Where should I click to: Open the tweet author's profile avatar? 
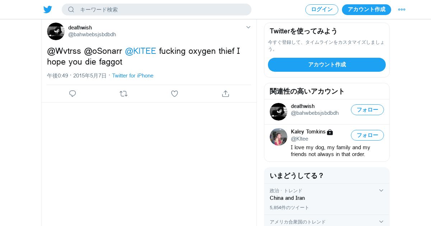click(x=56, y=31)
